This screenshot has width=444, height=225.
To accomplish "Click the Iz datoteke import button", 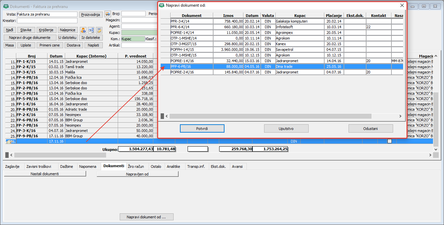I will [x=91, y=38].
